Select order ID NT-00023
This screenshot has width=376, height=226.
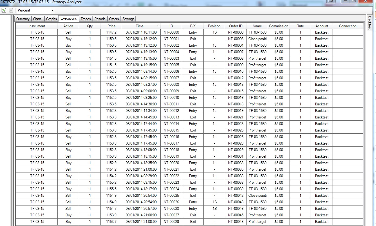click(x=236, y=124)
